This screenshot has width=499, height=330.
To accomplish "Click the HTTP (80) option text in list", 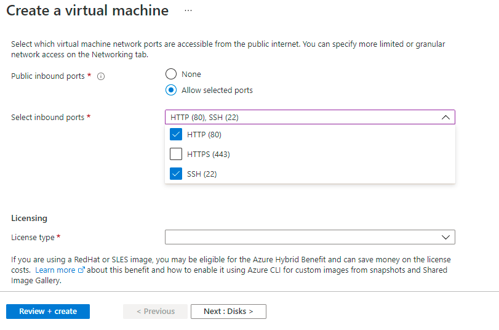I will pyautogui.click(x=204, y=135).
